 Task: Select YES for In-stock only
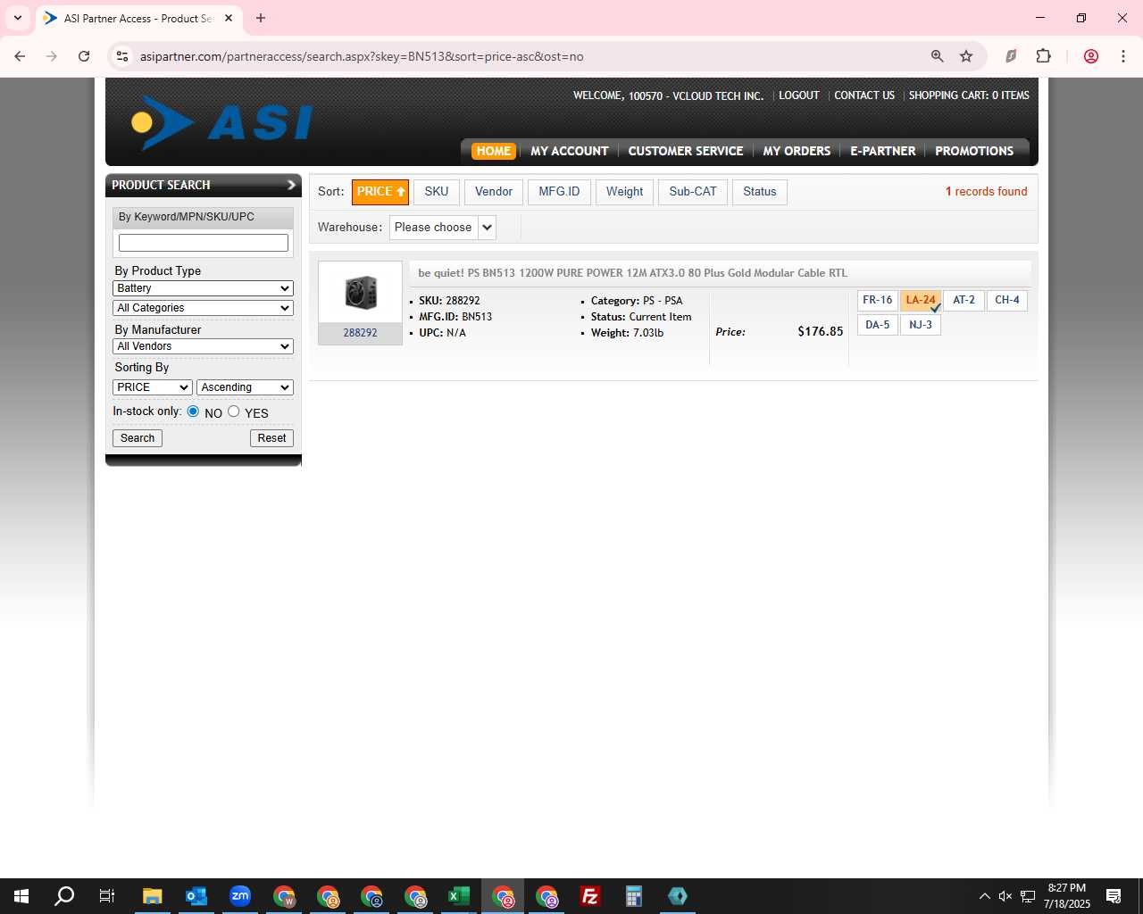[234, 411]
